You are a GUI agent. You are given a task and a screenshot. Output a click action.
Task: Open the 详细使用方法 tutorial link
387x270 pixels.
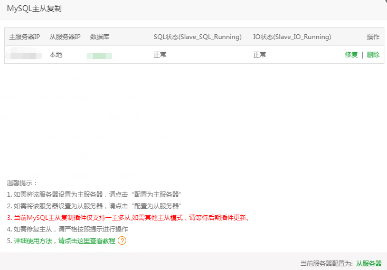[x=64, y=240]
